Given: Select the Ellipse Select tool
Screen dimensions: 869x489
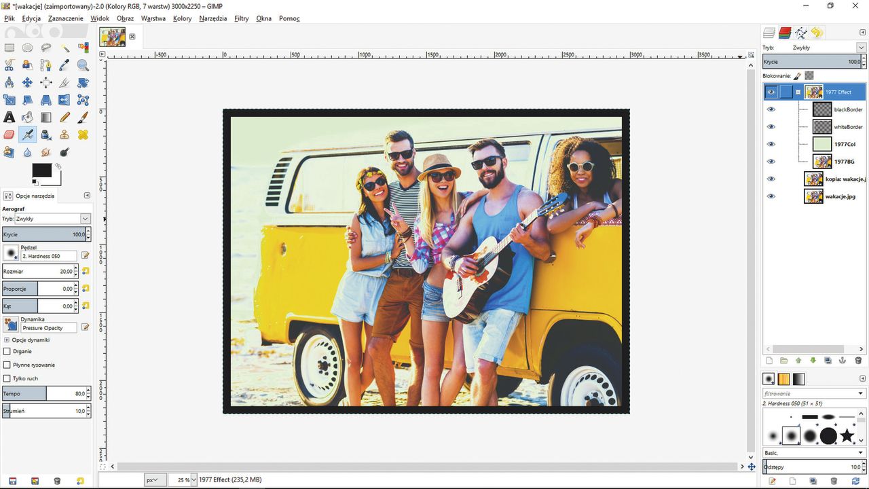Looking at the screenshot, I should point(27,48).
